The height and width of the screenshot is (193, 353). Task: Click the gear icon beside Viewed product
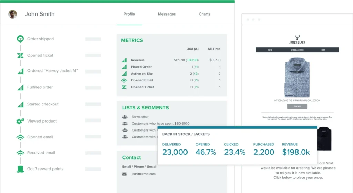(20, 121)
